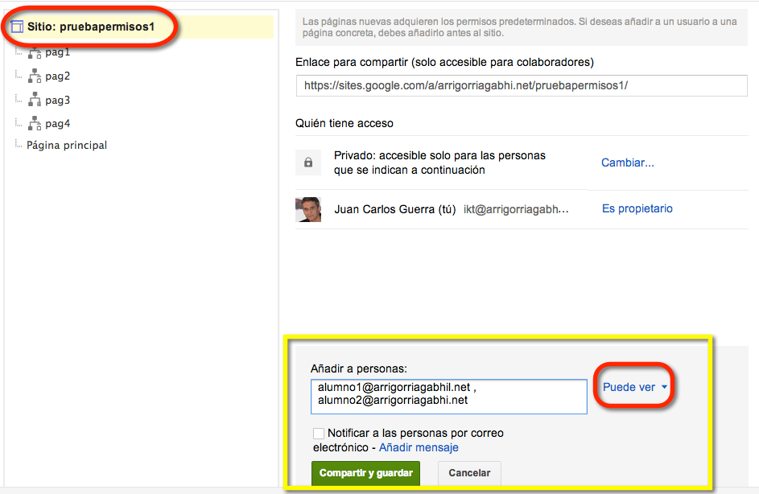
Task: Select 'Sitio: pruebapermisos1' root item
Action: point(90,27)
